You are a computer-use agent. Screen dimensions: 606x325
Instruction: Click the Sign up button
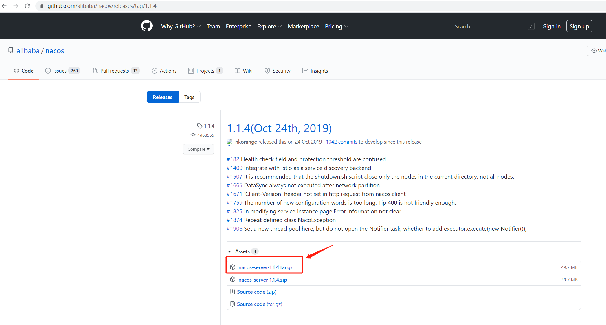579,26
